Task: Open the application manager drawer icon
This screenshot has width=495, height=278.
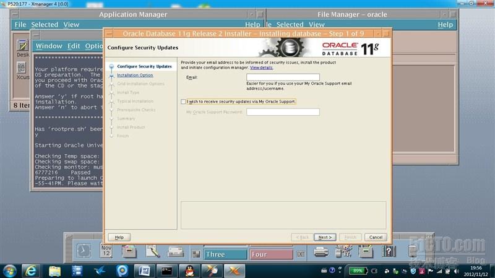Action: click(x=366, y=251)
